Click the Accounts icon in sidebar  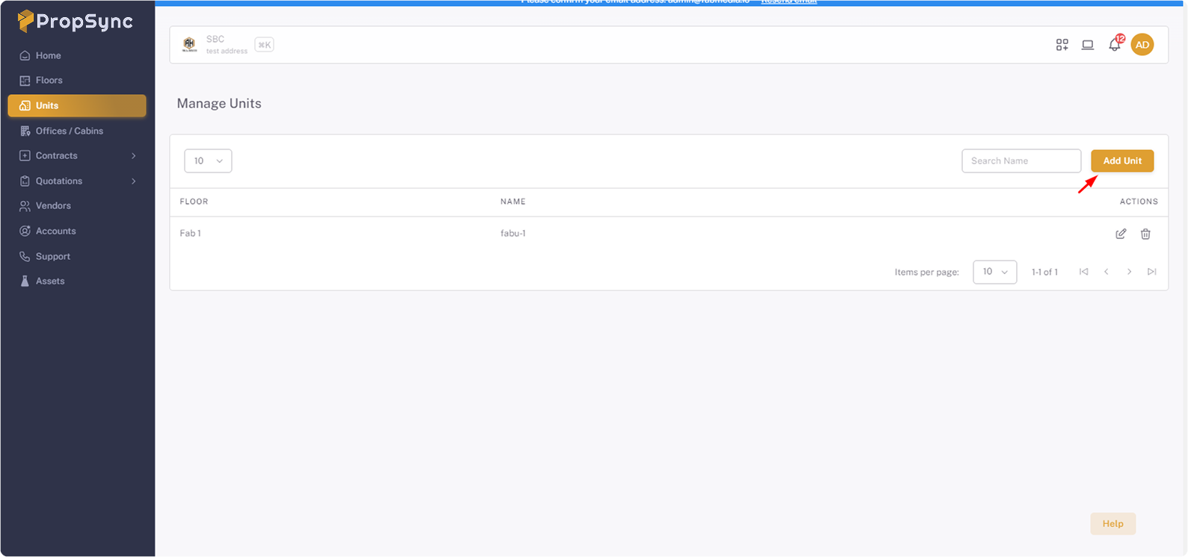[x=25, y=231]
